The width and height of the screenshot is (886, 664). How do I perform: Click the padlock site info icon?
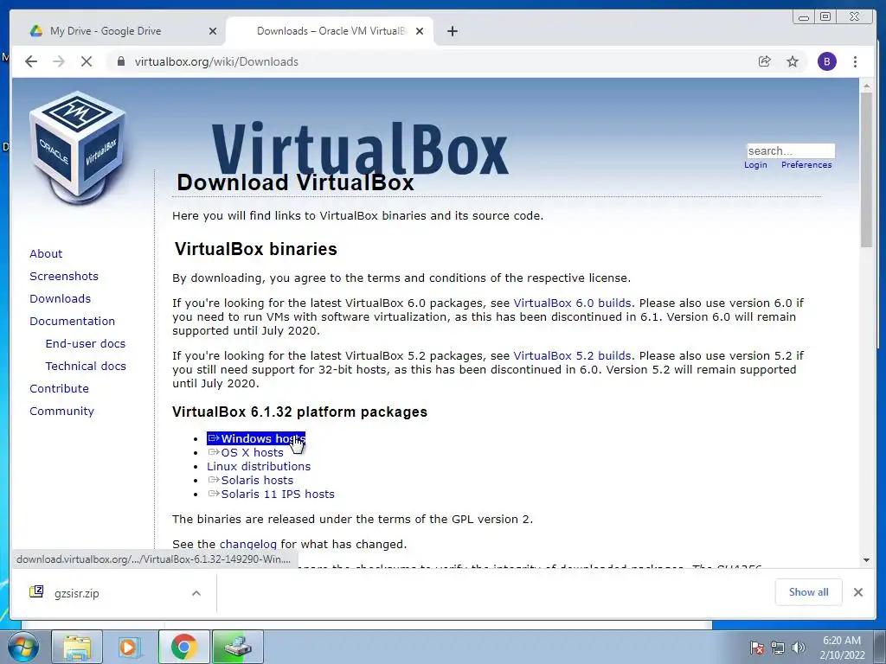[x=121, y=61]
